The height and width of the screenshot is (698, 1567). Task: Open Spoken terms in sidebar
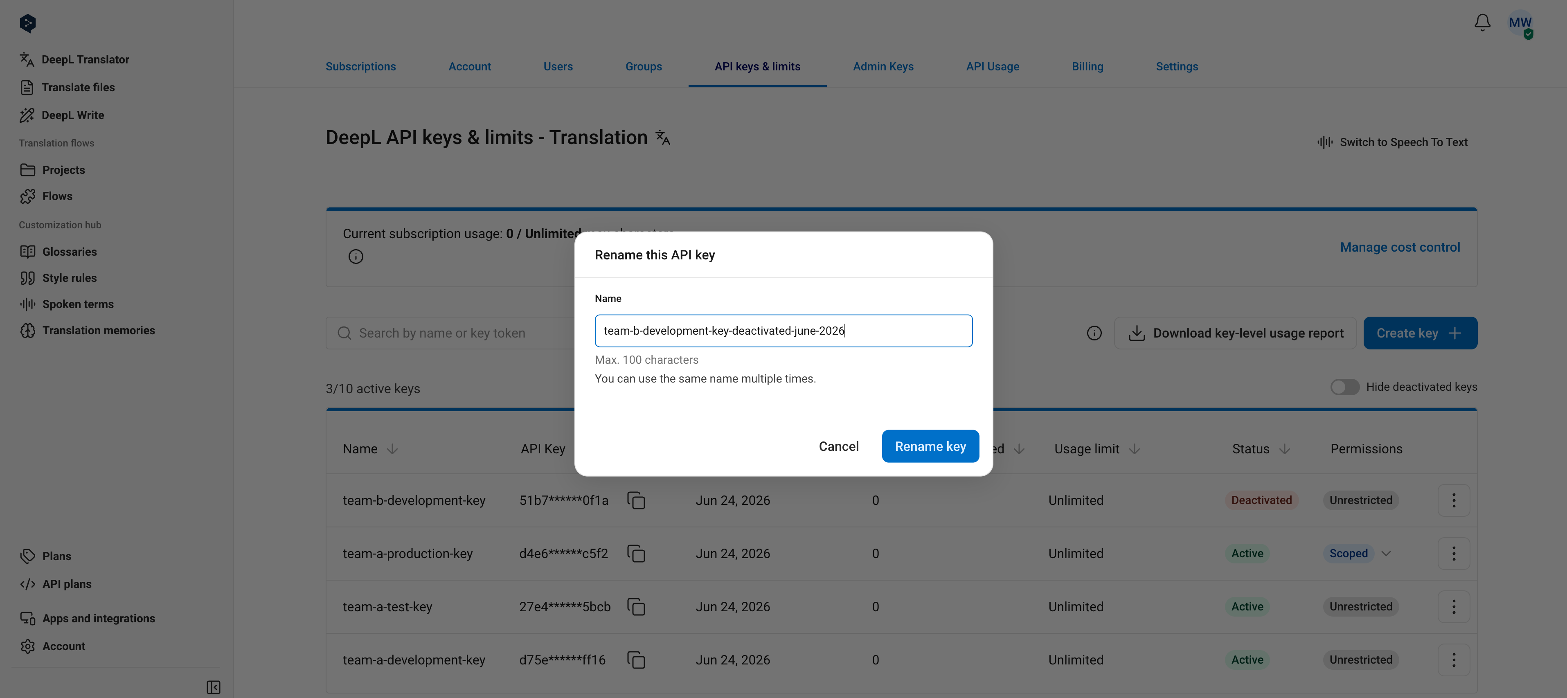(x=66, y=304)
